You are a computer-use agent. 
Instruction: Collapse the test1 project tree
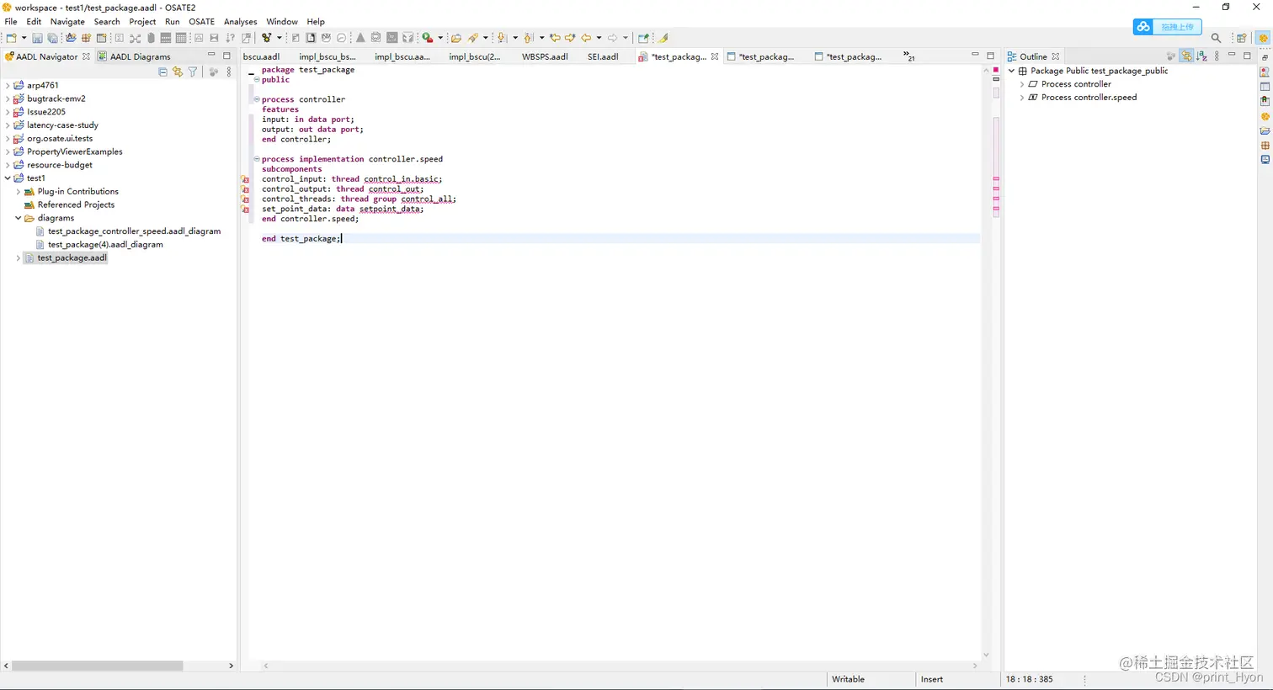(8, 178)
